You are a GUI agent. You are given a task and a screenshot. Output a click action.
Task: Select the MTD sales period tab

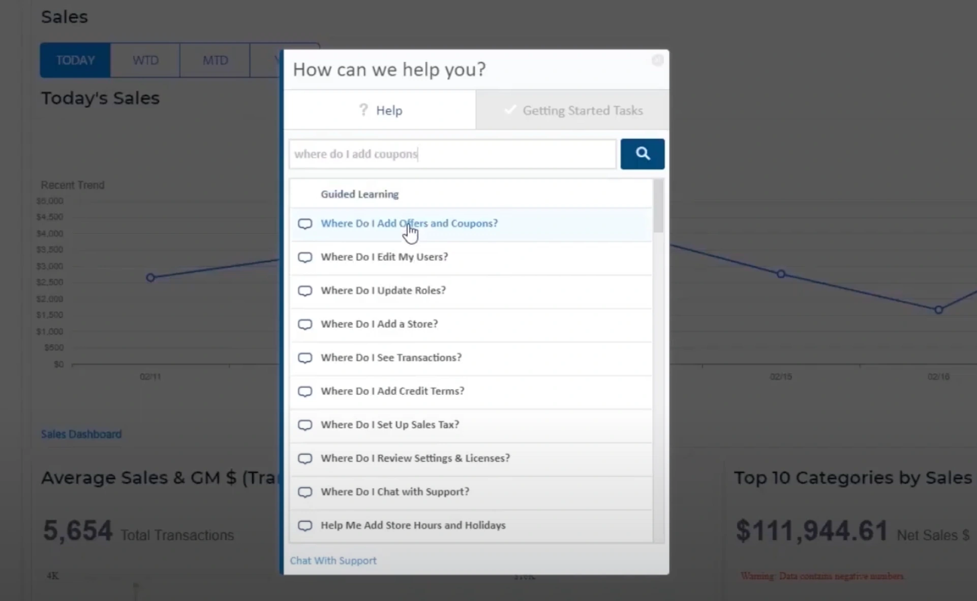coord(215,60)
